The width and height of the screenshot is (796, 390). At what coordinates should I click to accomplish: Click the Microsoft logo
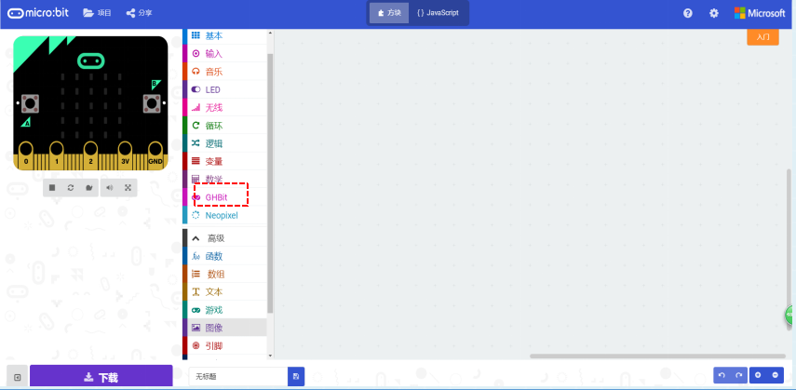pyautogui.click(x=760, y=13)
